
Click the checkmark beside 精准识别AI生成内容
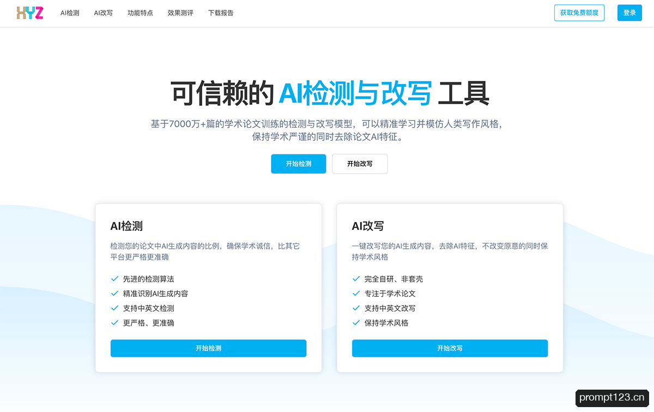[x=114, y=294]
